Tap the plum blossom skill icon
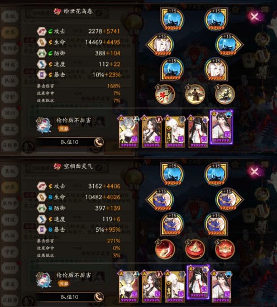 (165, 94)
